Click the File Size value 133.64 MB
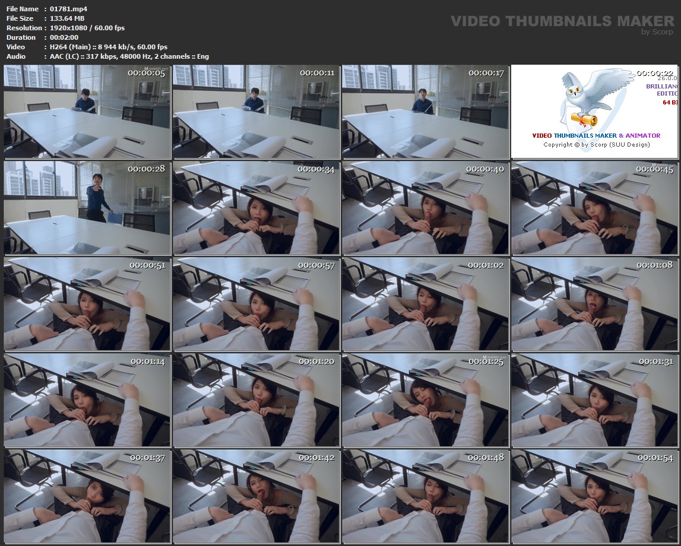681x546 pixels. click(x=67, y=18)
